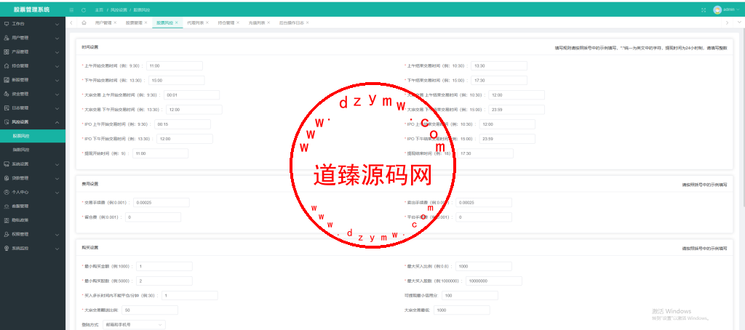
Task: Click the 个人中心 icon in sidebar
Action: [x=6, y=193]
